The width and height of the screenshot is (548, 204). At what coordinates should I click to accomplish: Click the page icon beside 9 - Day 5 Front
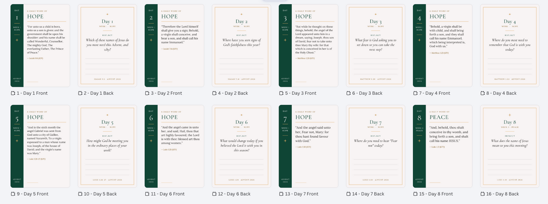click(13, 194)
